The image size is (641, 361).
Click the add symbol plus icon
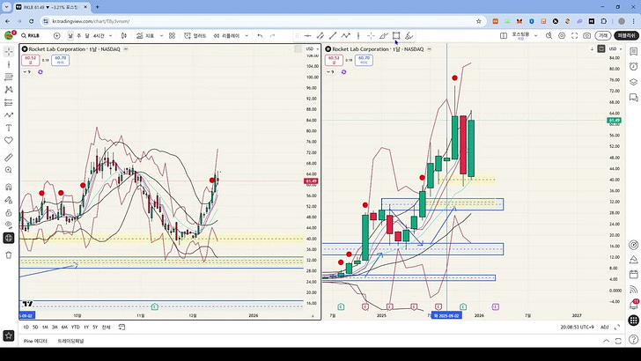pyautogui.click(x=57, y=36)
